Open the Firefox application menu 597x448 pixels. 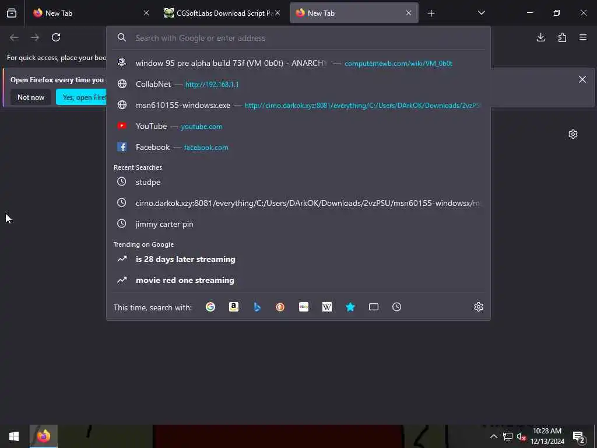(x=583, y=37)
